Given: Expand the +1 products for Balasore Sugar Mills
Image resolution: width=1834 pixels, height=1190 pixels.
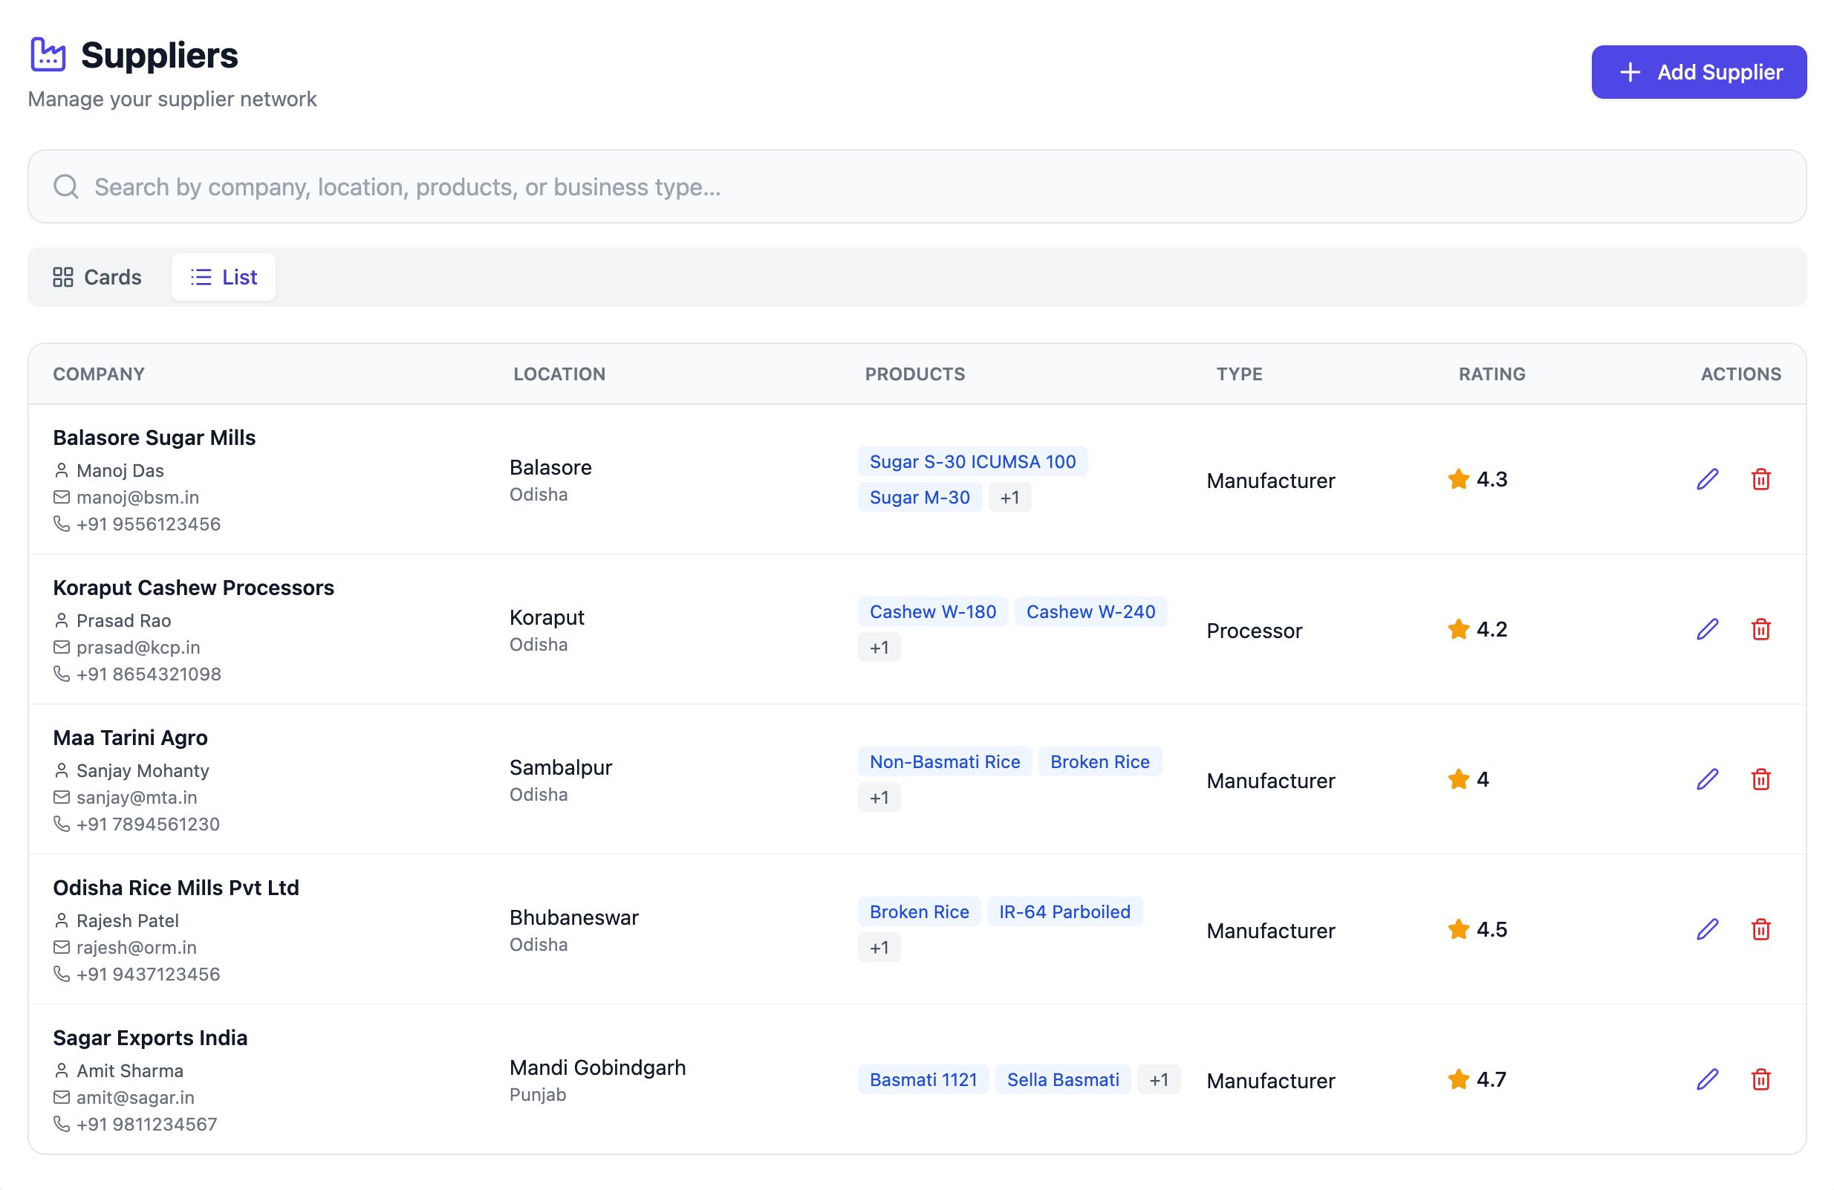Looking at the screenshot, I should (1010, 497).
